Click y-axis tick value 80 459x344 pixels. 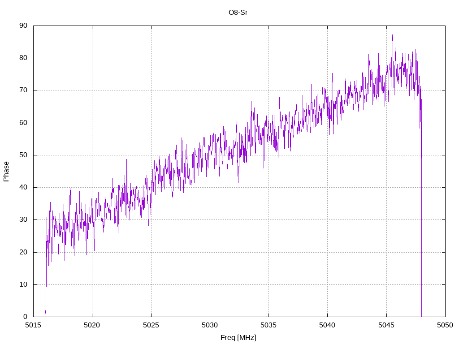[x=23, y=58]
